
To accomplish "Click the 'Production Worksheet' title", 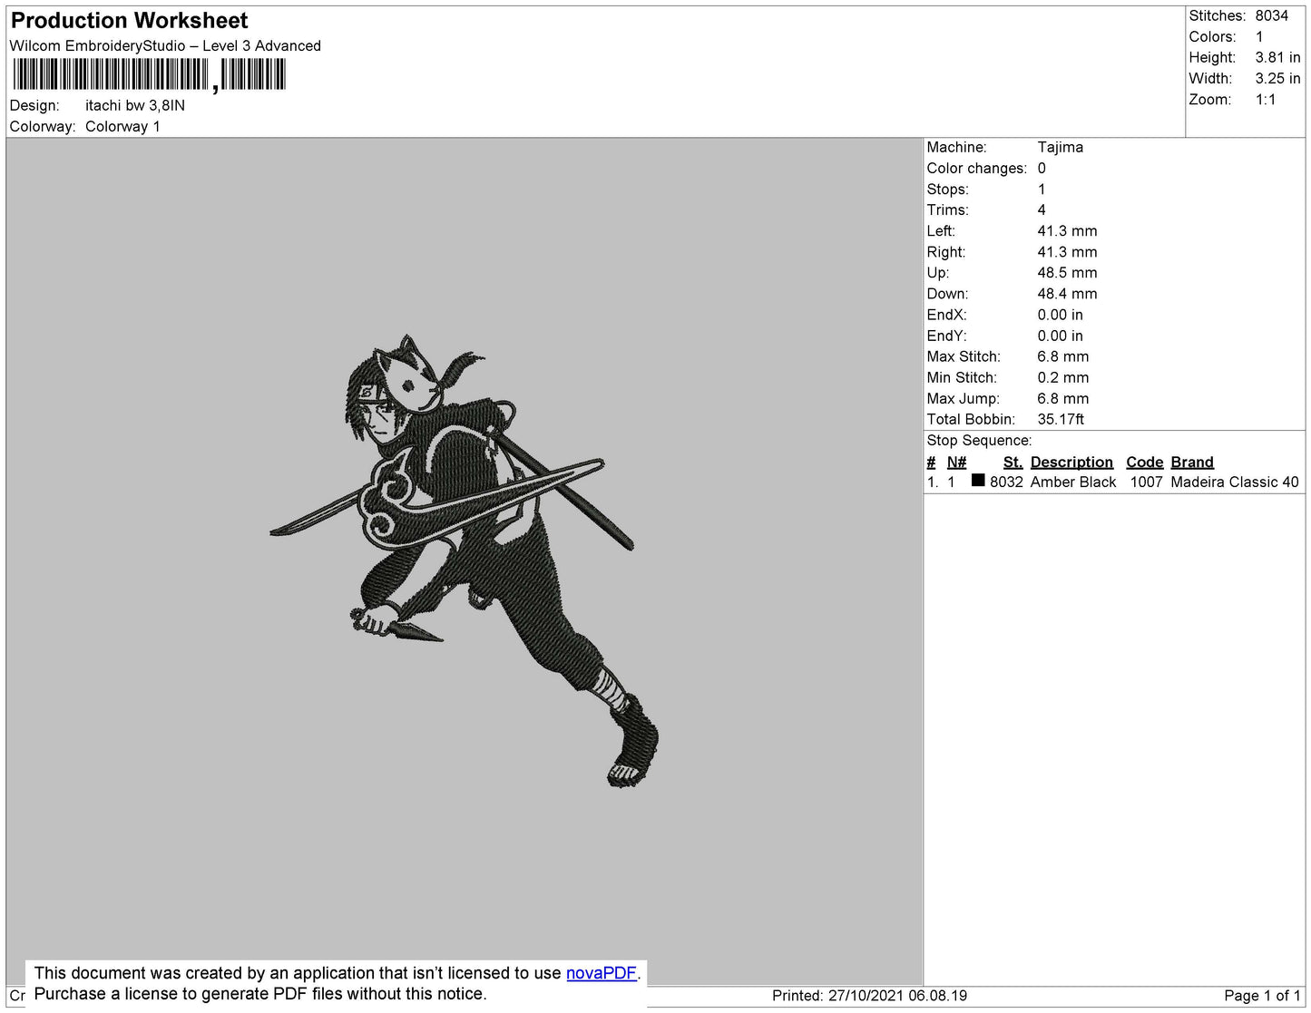I will tap(129, 21).
